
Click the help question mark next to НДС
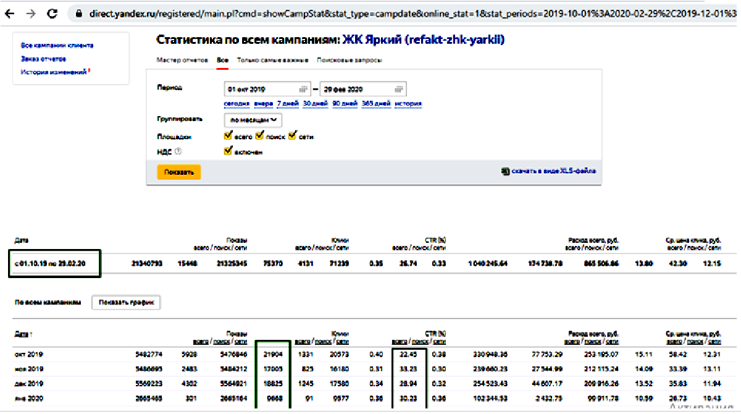click(x=178, y=151)
